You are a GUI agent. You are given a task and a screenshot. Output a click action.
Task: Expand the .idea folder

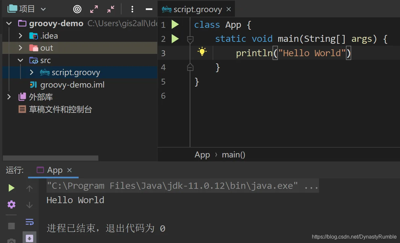coord(20,36)
